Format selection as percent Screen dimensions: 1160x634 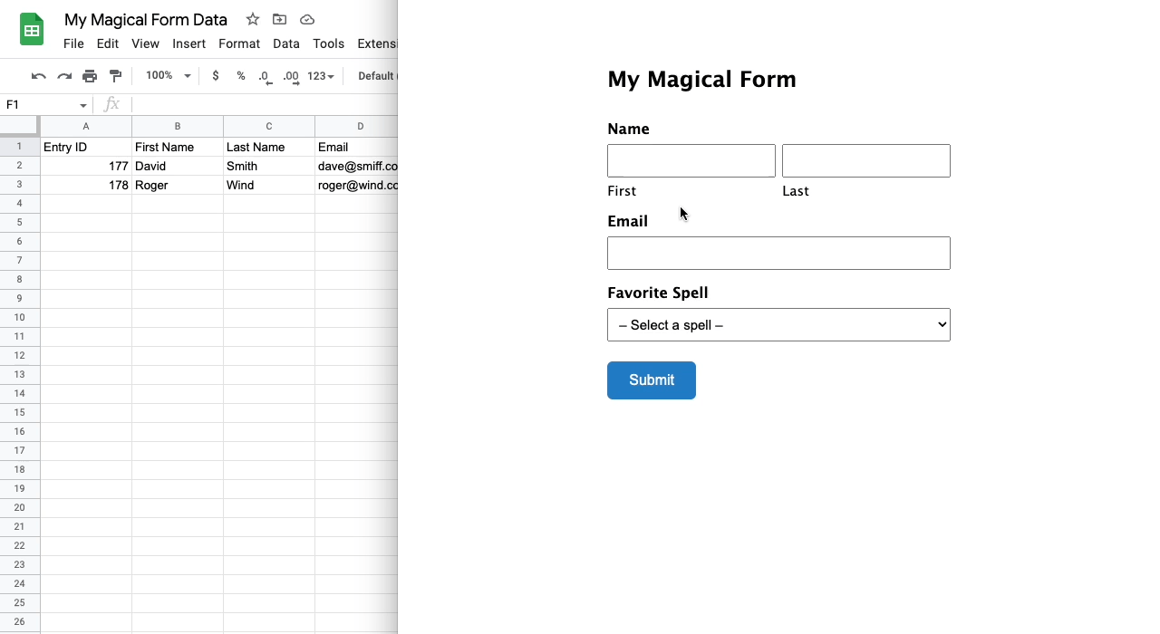click(241, 76)
